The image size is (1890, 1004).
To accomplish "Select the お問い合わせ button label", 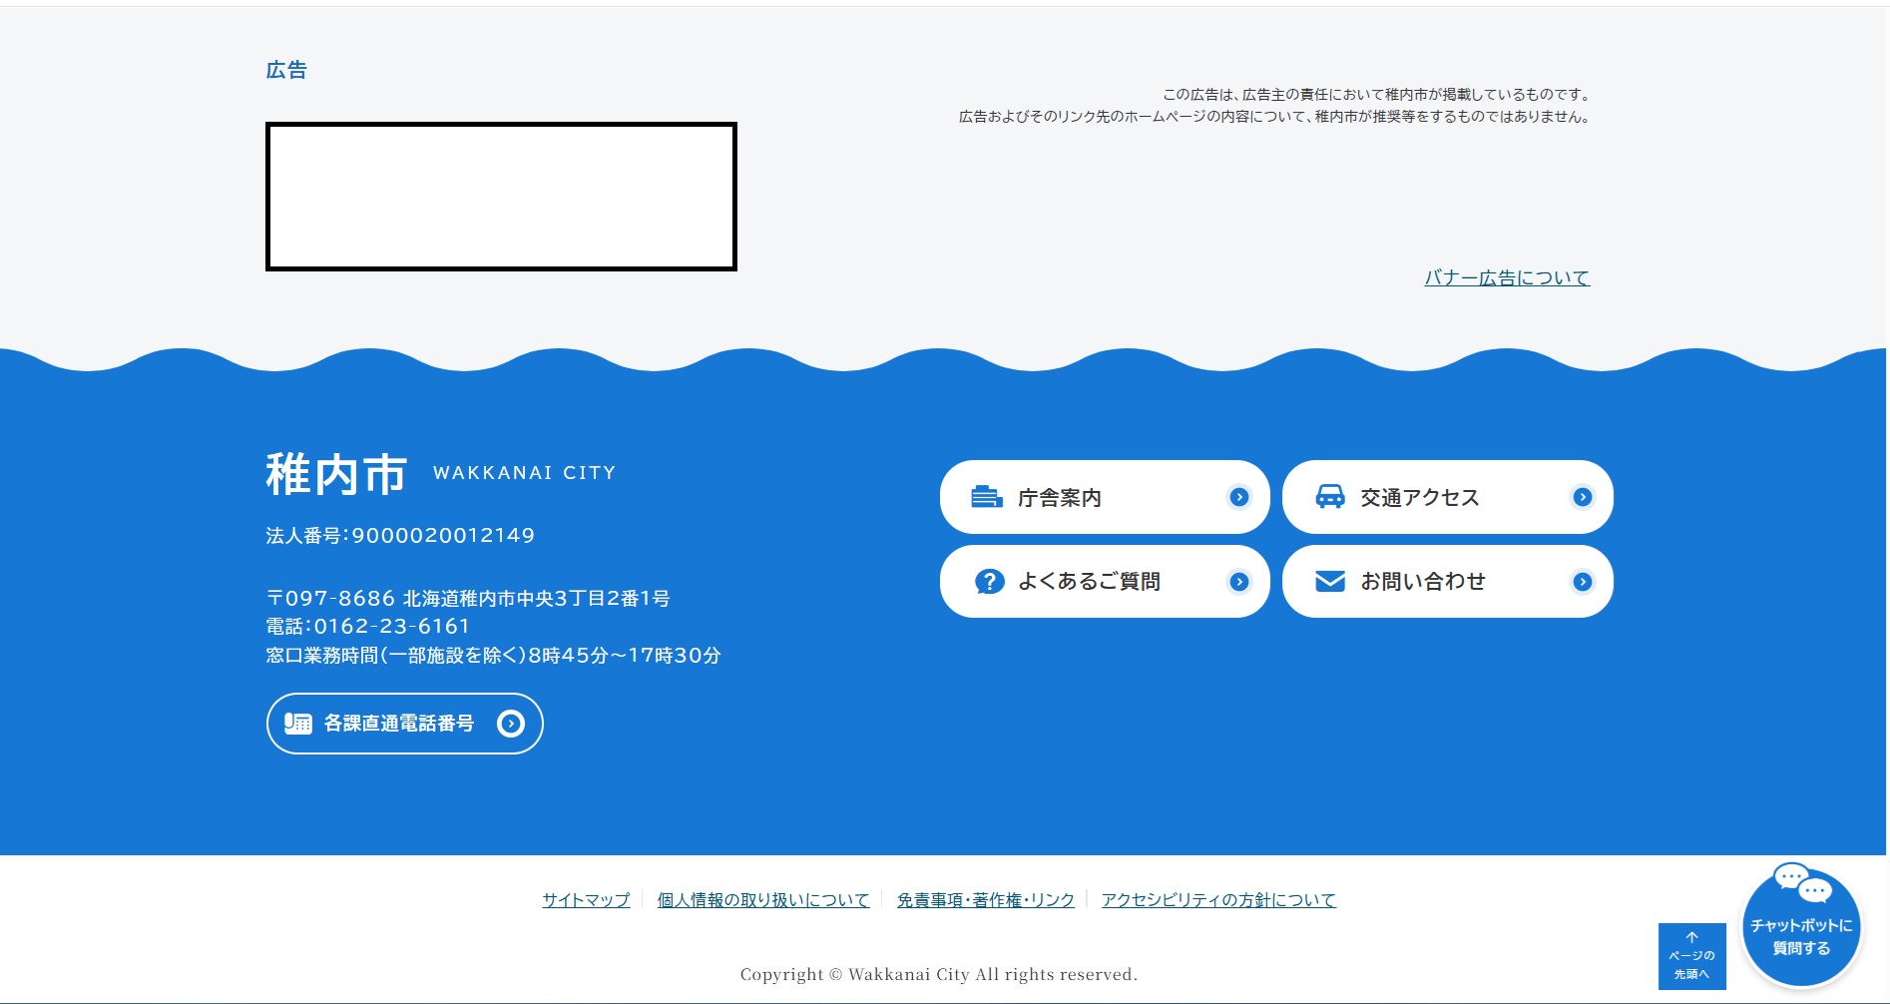I will (1423, 582).
